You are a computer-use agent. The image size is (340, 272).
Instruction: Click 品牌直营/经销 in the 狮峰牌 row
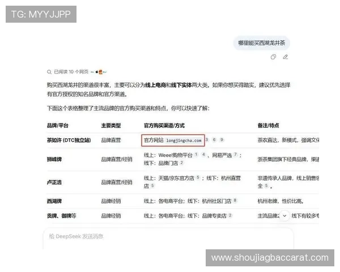tap(117, 159)
